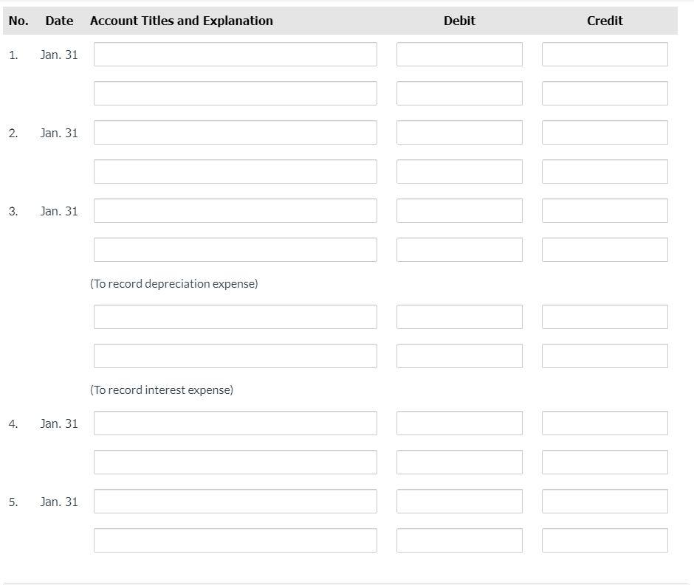Click the 'Date' column header
This screenshot has height=585, width=694.
pos(59,21)
